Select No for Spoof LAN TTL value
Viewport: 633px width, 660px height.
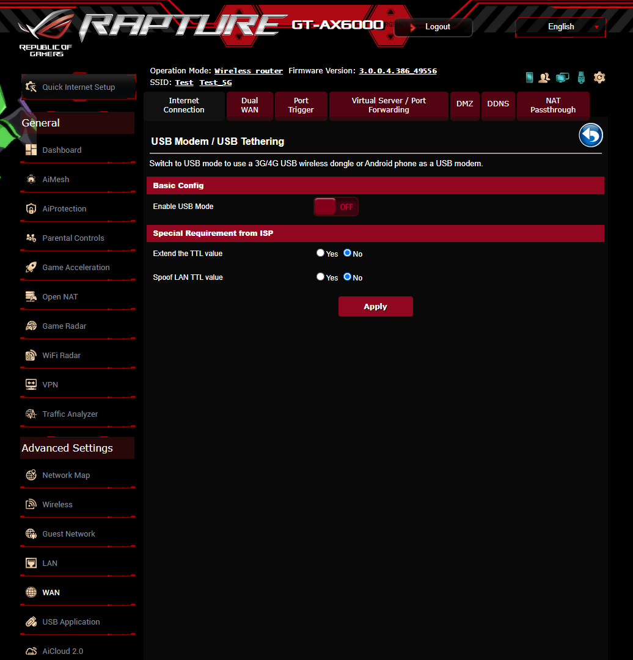347,277
